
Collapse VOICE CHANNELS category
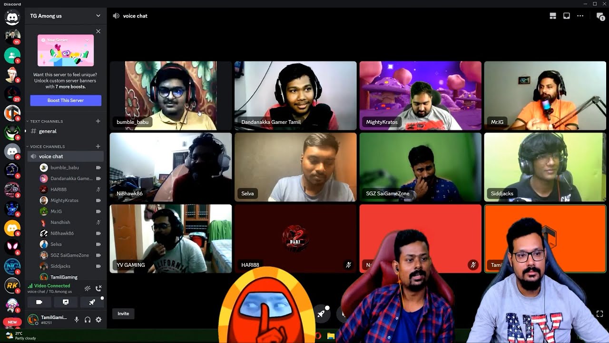[x=47, y=147]
